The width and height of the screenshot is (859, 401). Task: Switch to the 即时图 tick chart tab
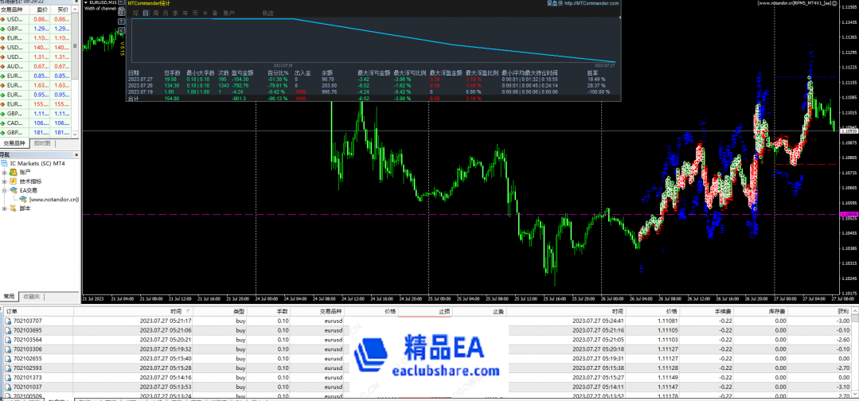[42, 143]
